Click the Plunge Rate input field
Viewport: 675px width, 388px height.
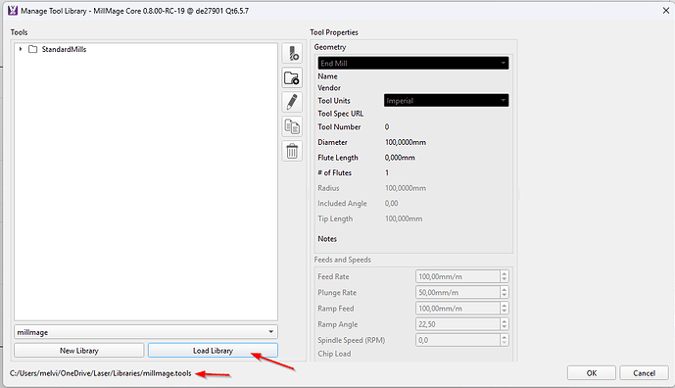458,292
